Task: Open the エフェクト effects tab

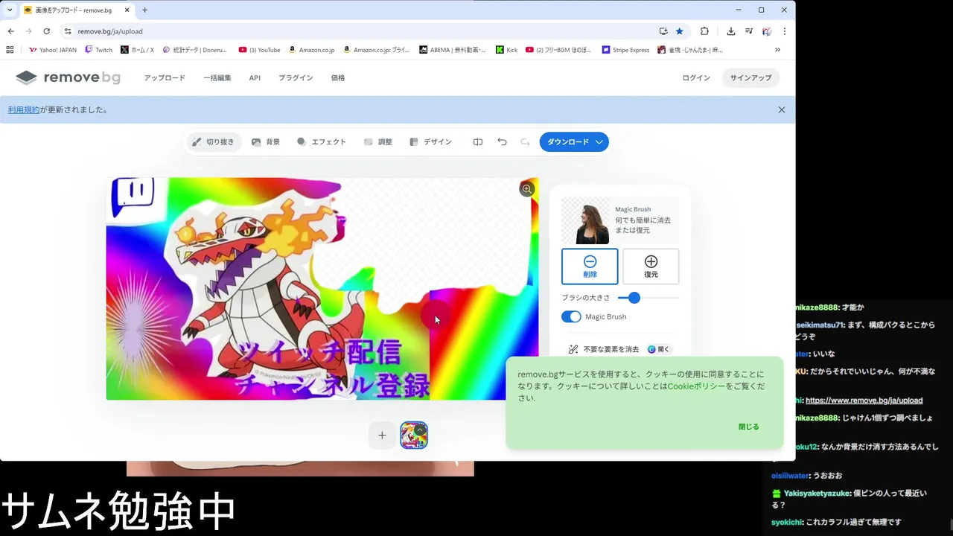Action: (x=321, y=141)
